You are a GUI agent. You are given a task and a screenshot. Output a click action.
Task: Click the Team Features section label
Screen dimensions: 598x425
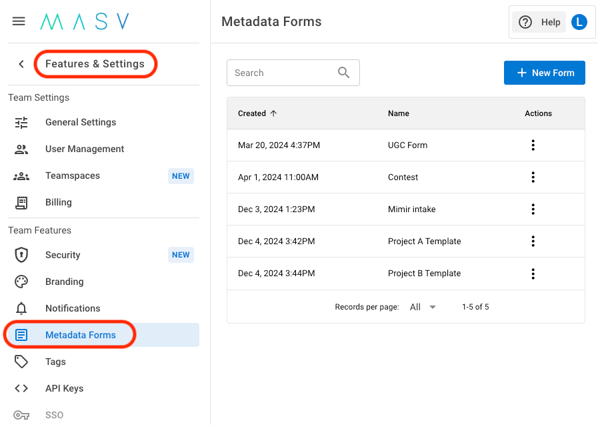[x=39, y=230]
